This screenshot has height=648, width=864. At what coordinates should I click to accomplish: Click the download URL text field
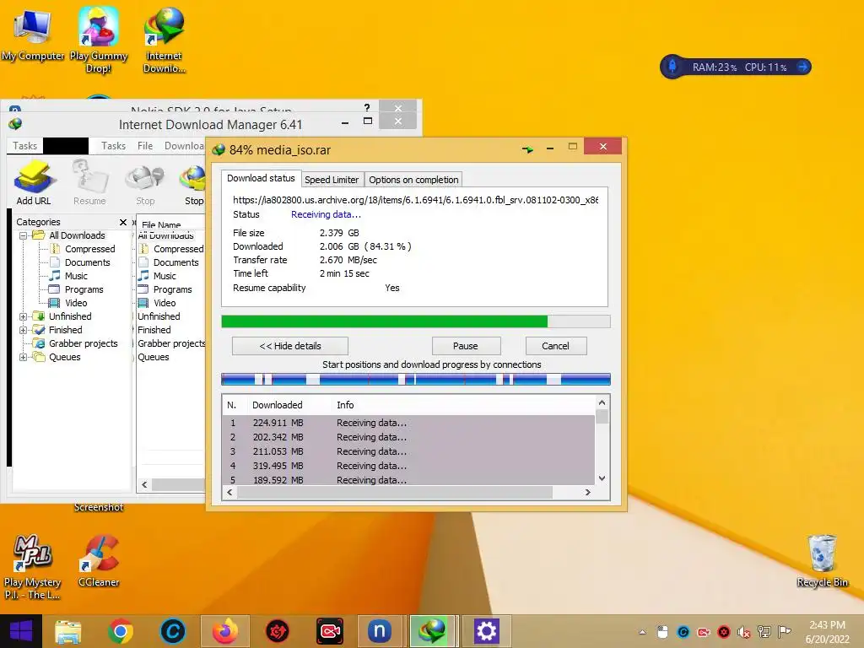pyautogui.click(x=415, y=200)
